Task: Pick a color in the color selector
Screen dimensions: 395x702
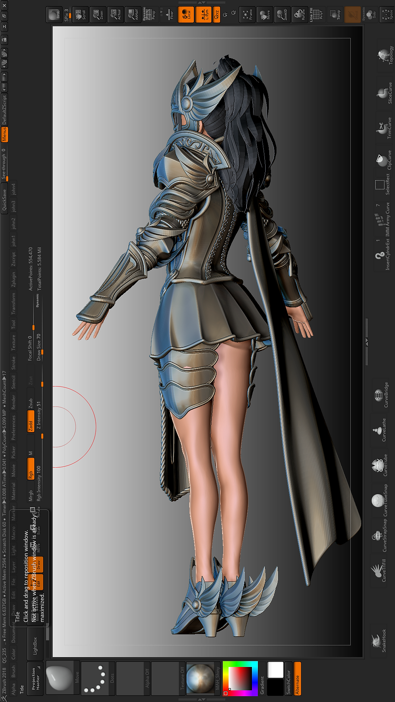Action: click(x=240, y=678)
